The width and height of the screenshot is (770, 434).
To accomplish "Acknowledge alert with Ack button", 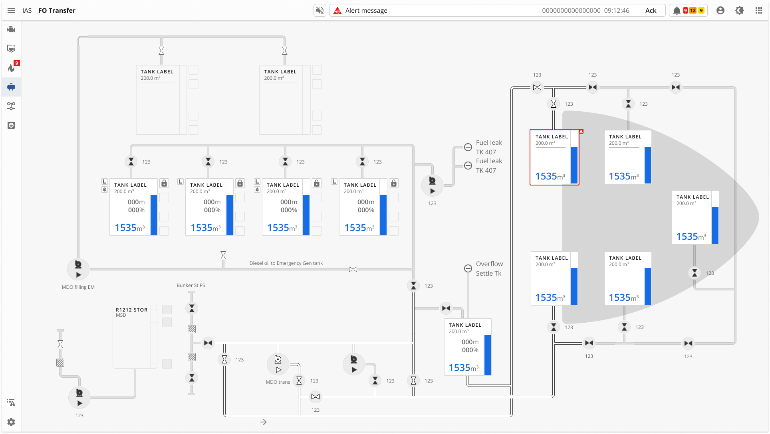I will 651,10.
